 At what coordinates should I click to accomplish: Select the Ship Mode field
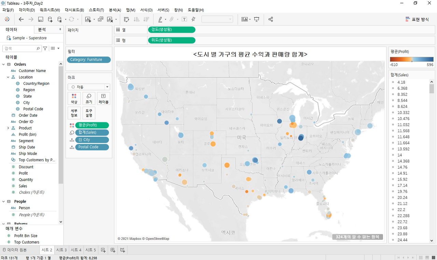coord(28,154)
